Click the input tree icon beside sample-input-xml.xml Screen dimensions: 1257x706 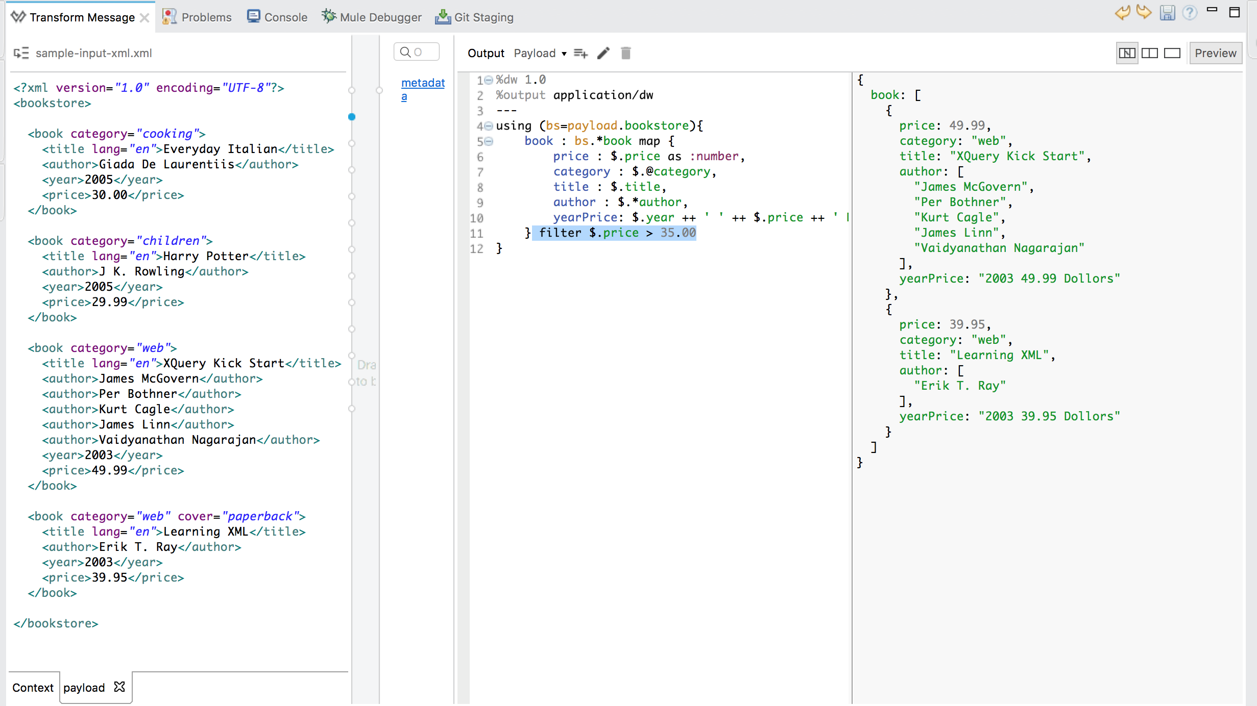coord(21,53)
